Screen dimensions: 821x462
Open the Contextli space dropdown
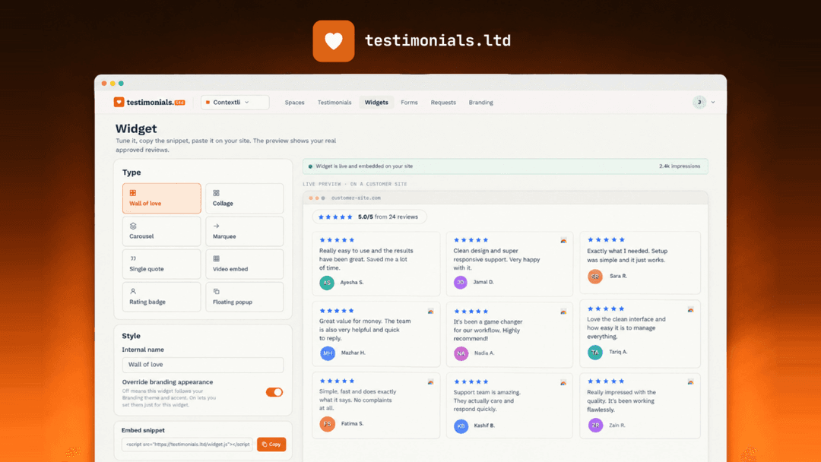tap(235, 102)
